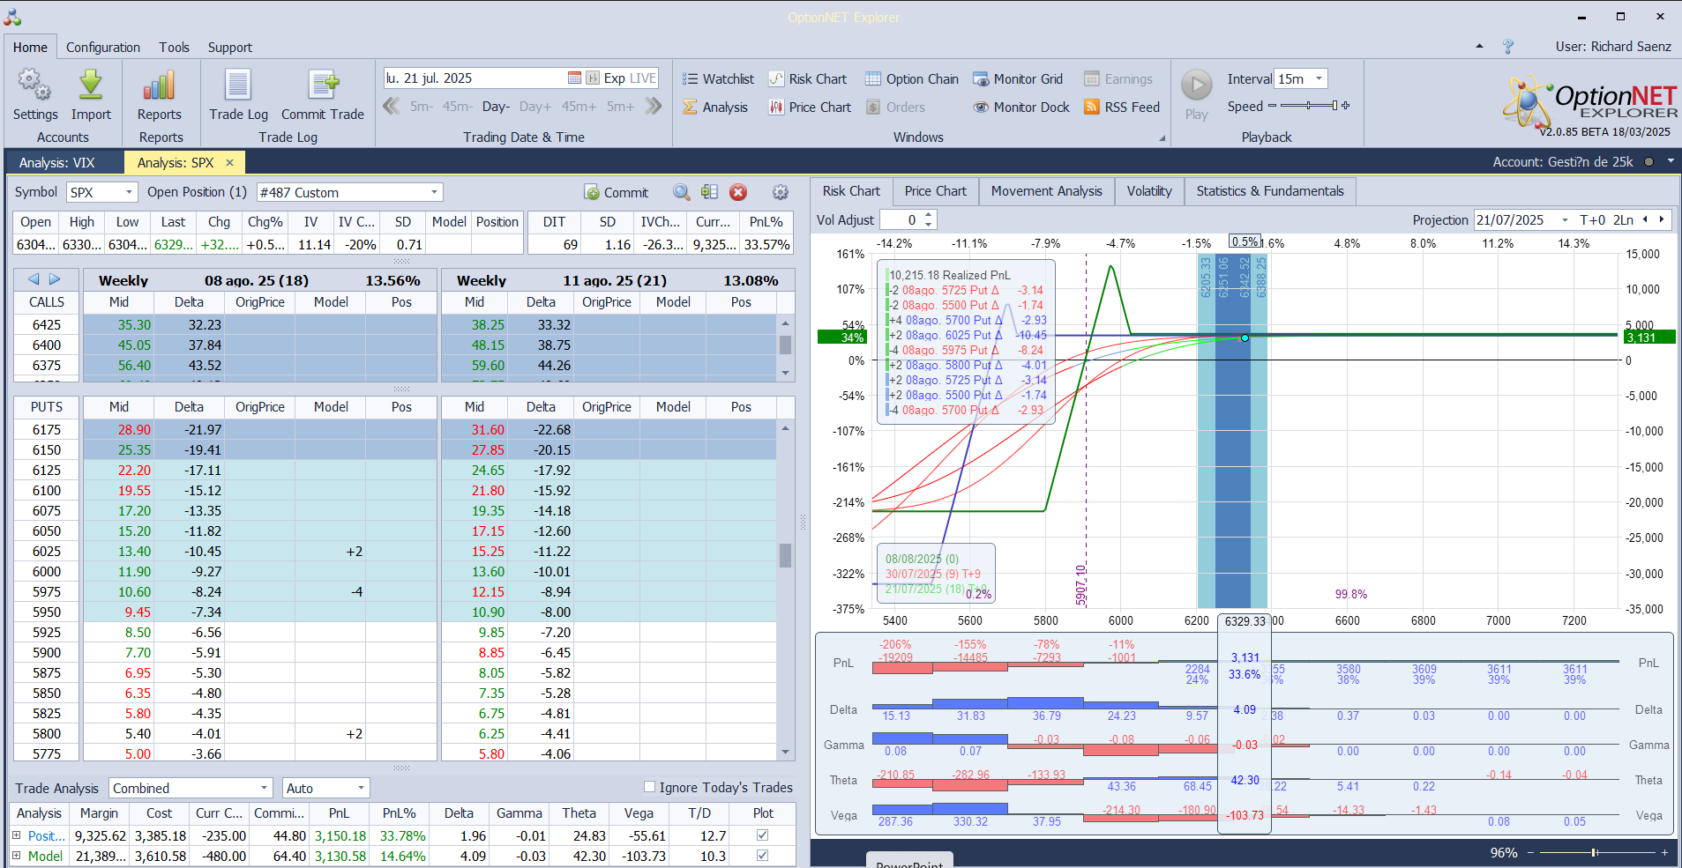Open the Auto dropdown in Trade Analysis
This screenshot has height=868, width=1682.
tap(361, 788)
